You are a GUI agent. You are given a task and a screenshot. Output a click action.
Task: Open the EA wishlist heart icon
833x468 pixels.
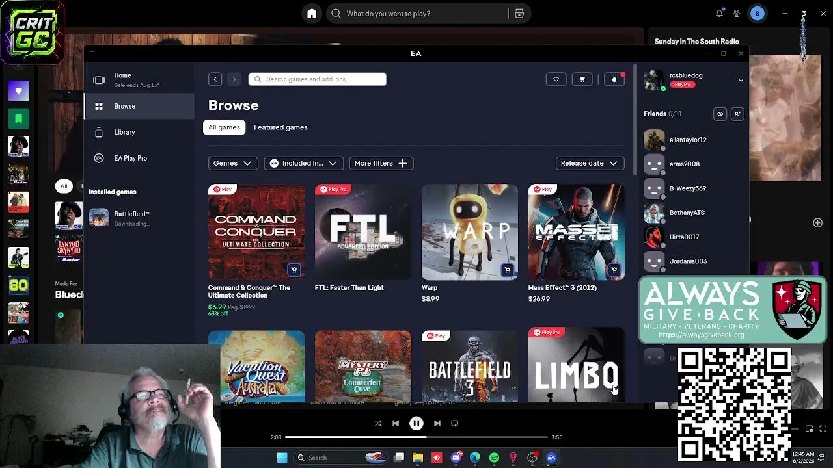point(556,79)
